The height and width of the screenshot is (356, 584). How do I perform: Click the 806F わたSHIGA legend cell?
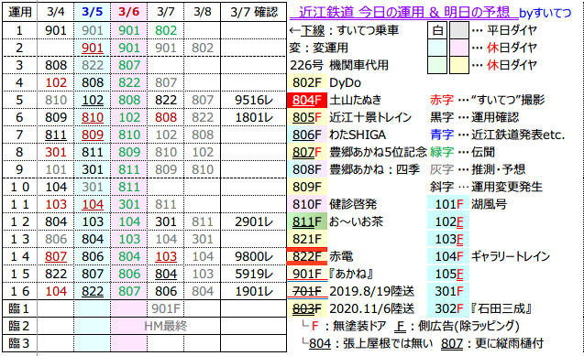point(307,135)
